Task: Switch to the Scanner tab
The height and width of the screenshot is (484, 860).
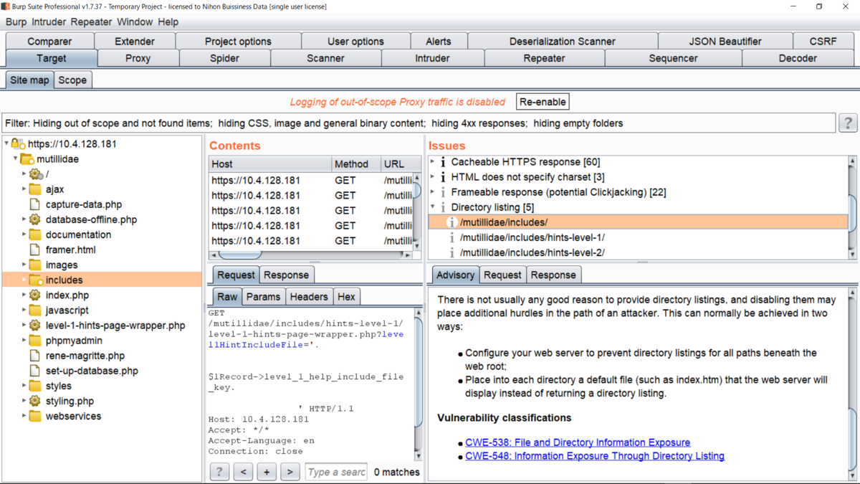Action: click(x=325, y=58)
